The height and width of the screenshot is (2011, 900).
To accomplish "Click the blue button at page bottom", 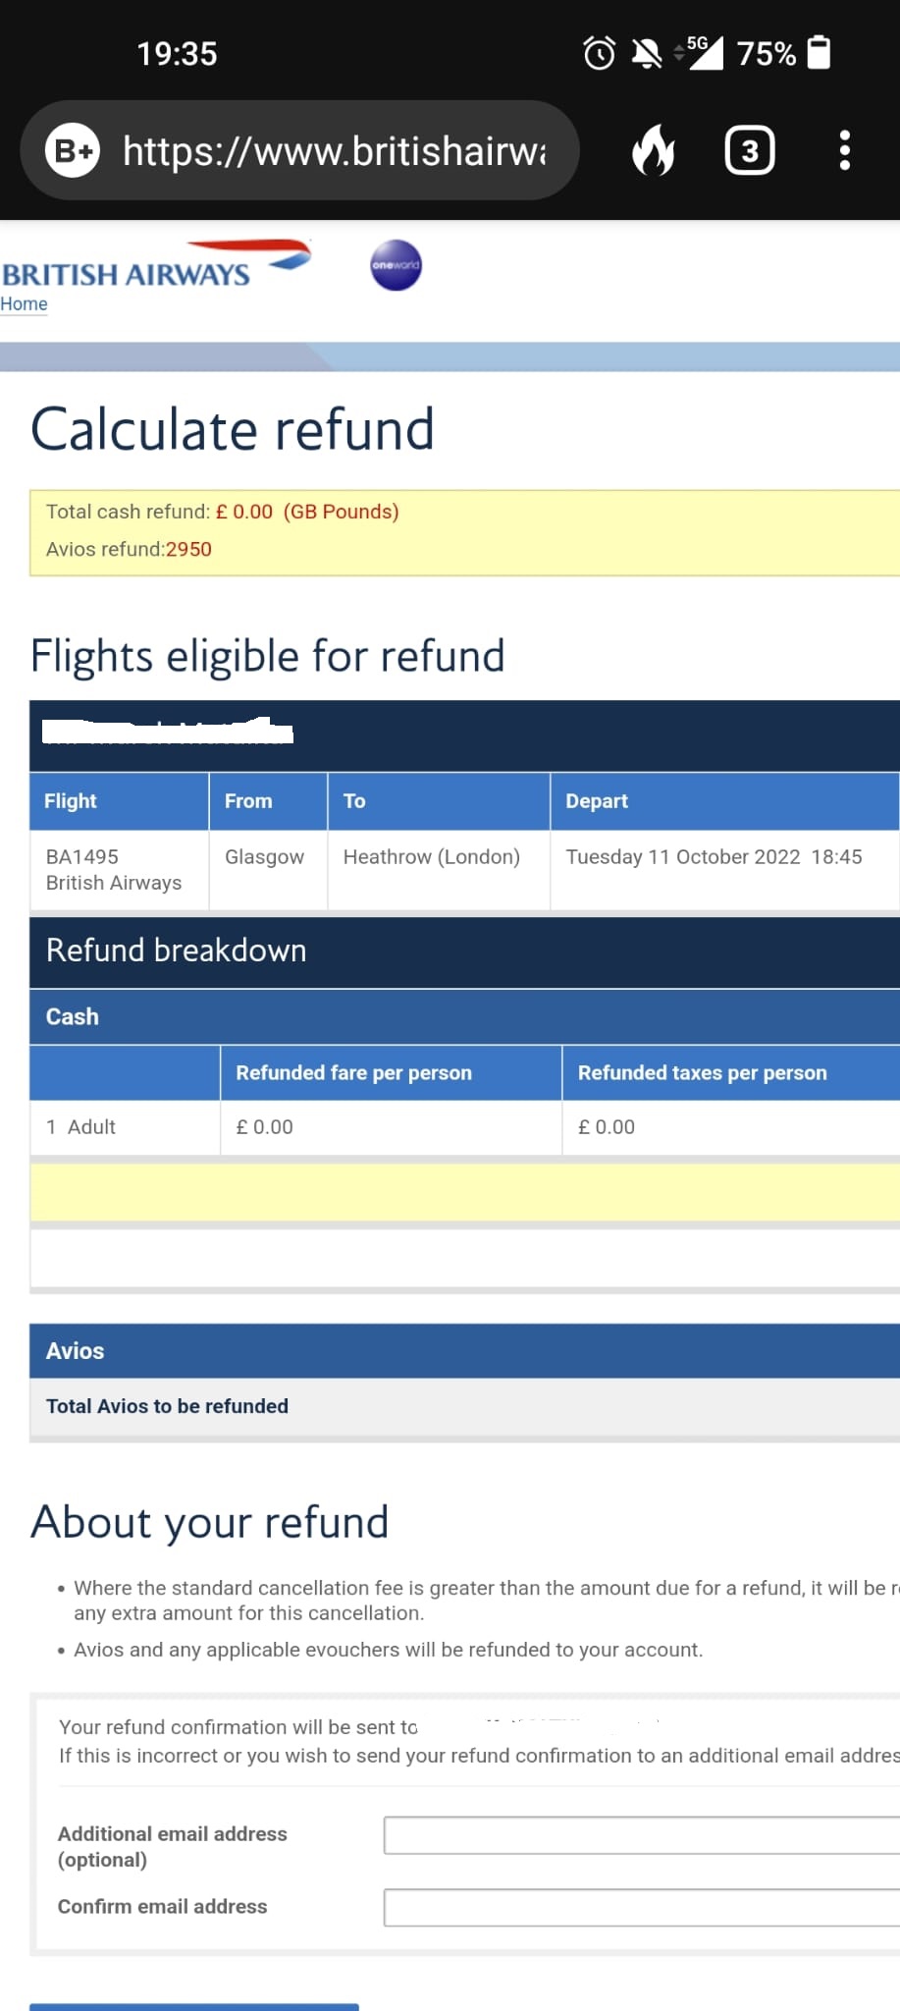I will pyautogui.click(x=194, y=2005).
